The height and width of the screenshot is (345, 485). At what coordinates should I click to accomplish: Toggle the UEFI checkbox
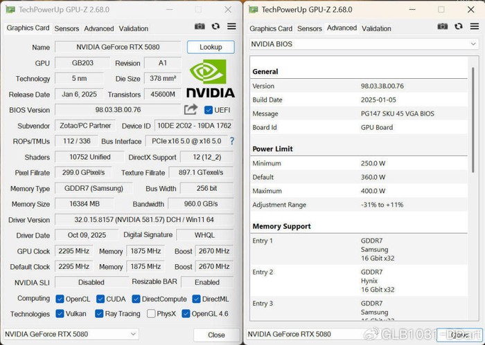(209, 110)
